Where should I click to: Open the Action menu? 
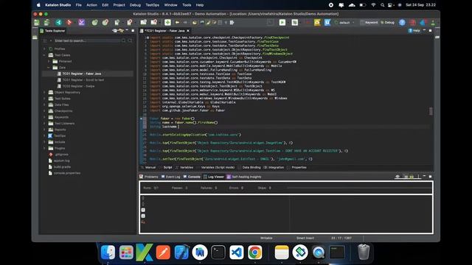(x=91, y=5)
